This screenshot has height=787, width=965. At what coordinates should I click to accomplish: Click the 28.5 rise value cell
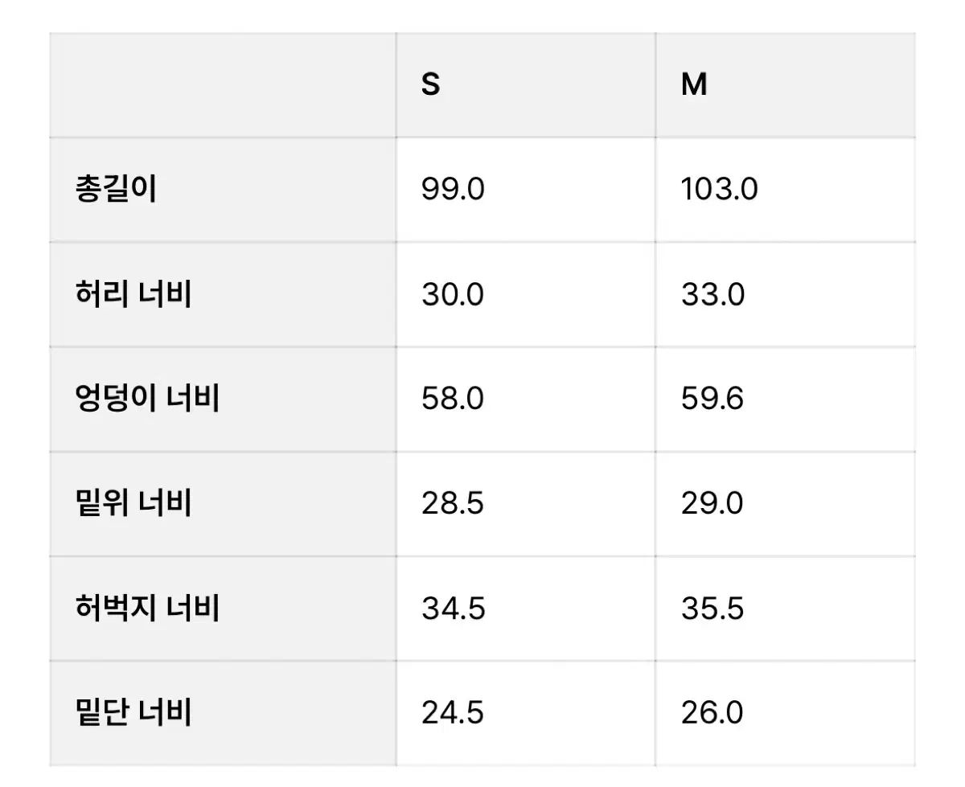pos(453,504)
